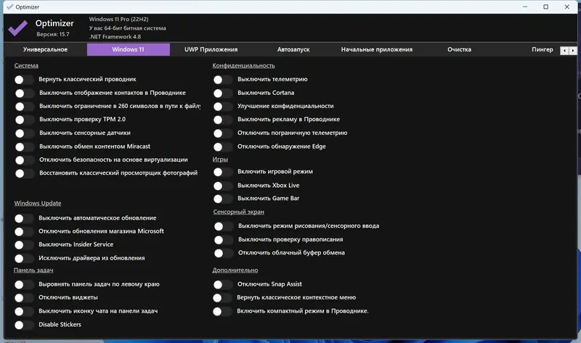Toggle Отключить обновления магазина Microsoft
This screenshot has width=581, height=343.
[24, 231]
